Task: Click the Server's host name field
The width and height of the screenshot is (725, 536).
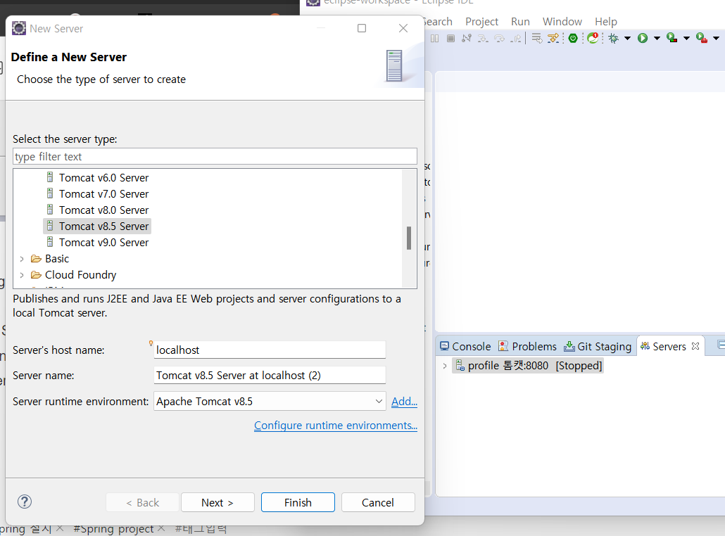Action: click(270, 350)
